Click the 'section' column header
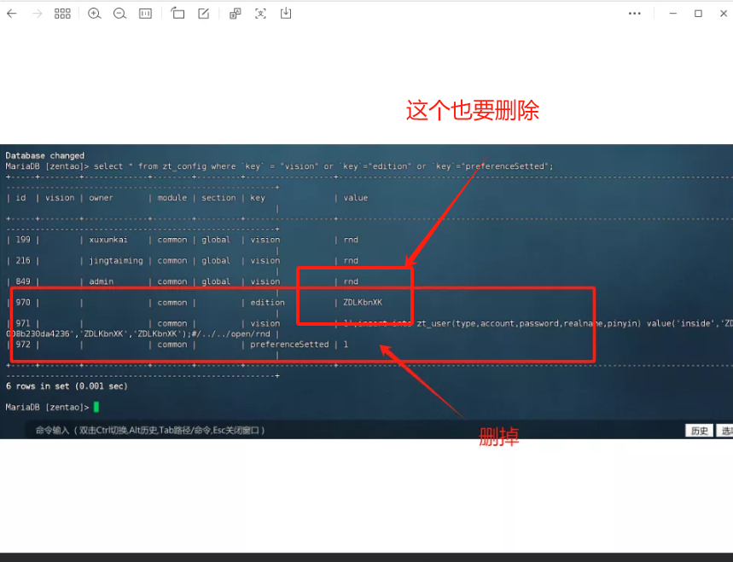The width and height of the screenshot is (733, 562). point(218,198)
